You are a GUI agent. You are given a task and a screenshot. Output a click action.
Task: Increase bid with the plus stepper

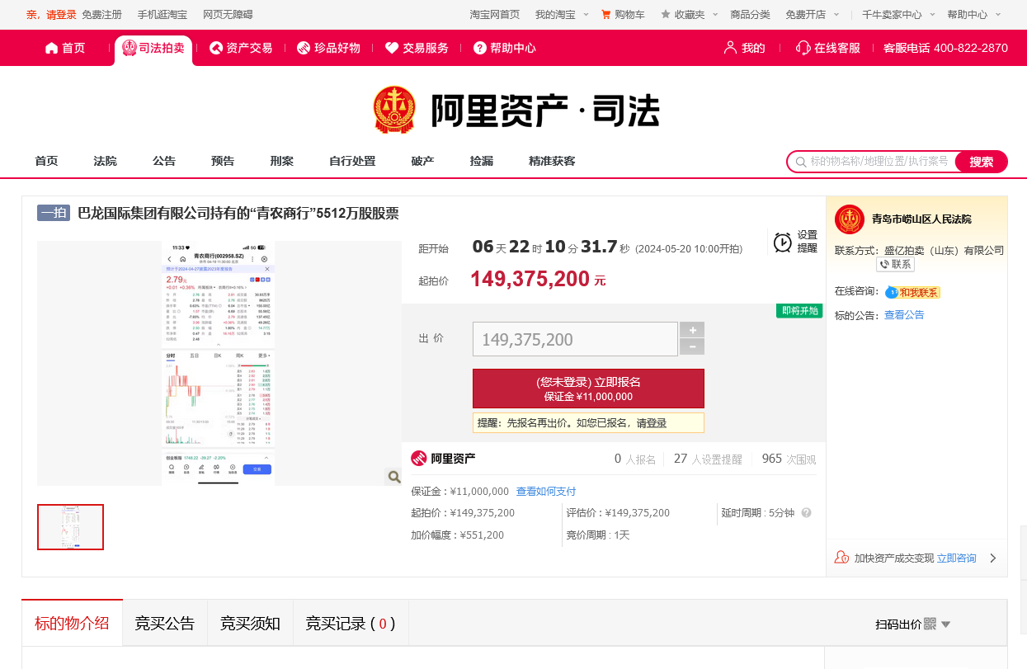click(x=691, y=330)
